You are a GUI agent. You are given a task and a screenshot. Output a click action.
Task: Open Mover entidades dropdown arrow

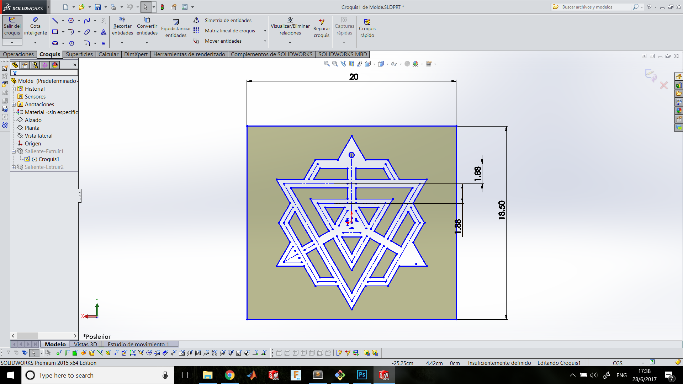pos(265,41)
